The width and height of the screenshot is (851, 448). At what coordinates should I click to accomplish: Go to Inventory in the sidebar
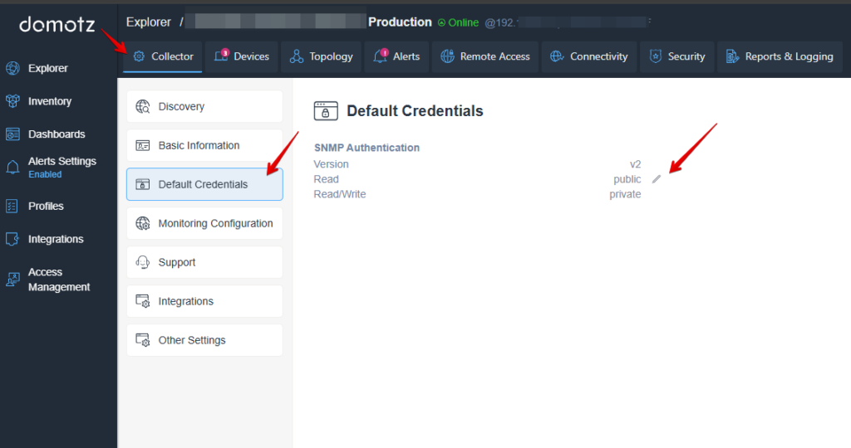(x=49, y=101)
